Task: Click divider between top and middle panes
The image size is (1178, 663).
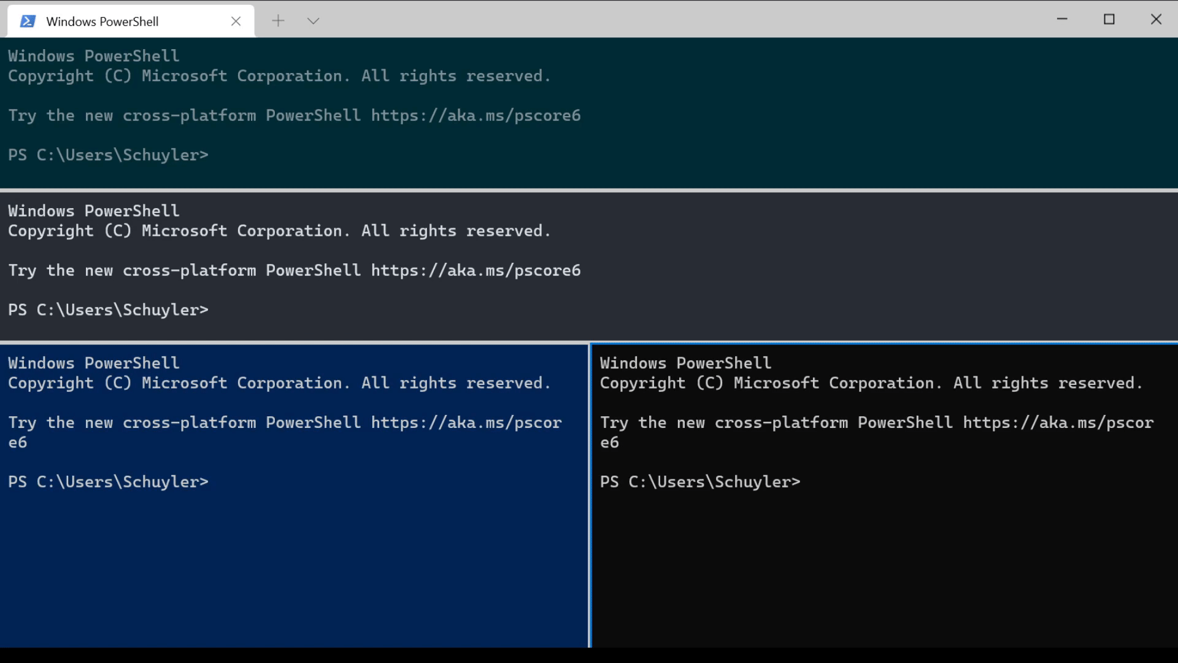Action: coord(589,190)
